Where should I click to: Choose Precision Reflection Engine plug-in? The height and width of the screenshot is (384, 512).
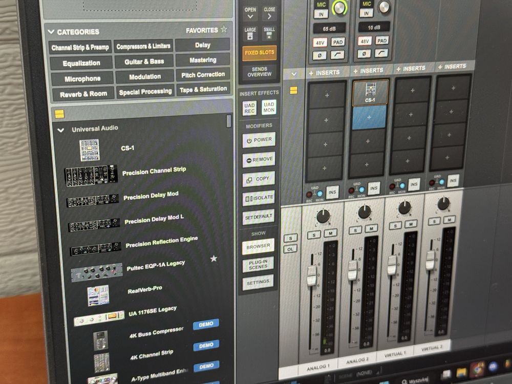click(x=162, y=242)
